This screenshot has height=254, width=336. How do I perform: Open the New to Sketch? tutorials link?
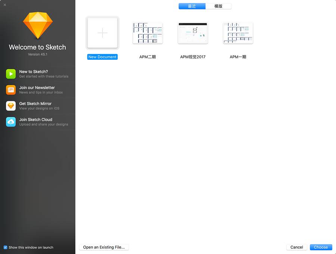tap(38, 74)
